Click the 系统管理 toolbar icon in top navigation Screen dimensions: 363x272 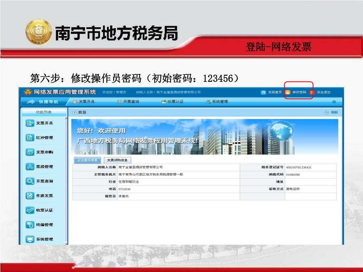[x=208, y=102]
